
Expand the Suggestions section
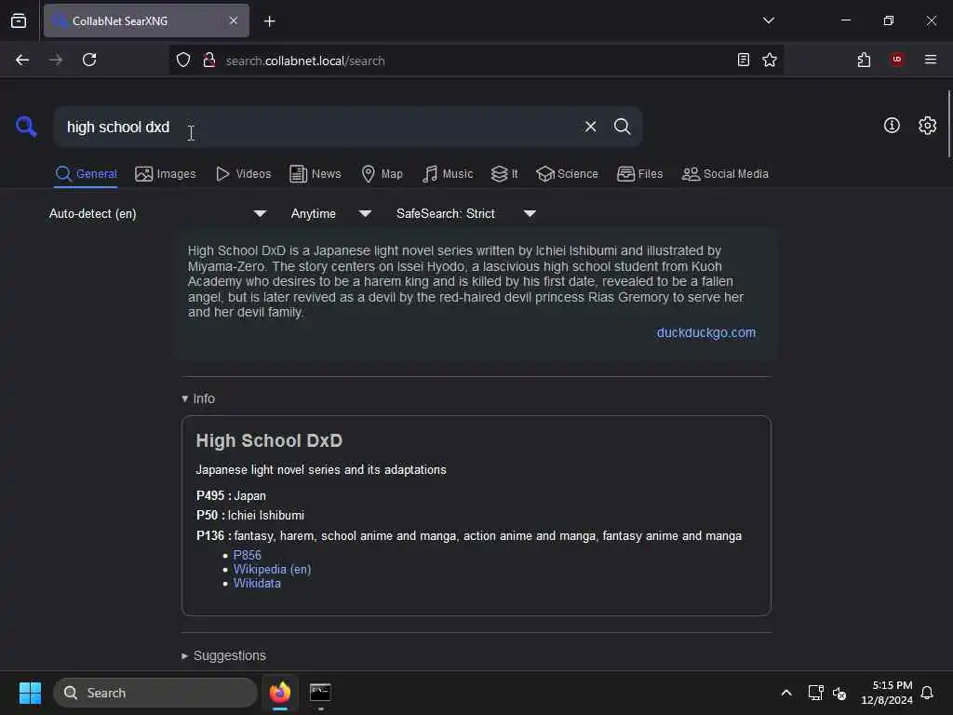[224, 655]
